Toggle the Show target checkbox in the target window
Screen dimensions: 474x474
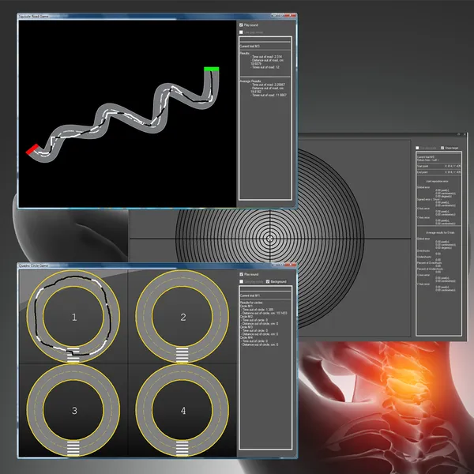pyautogui.click(x=442, y=148)
